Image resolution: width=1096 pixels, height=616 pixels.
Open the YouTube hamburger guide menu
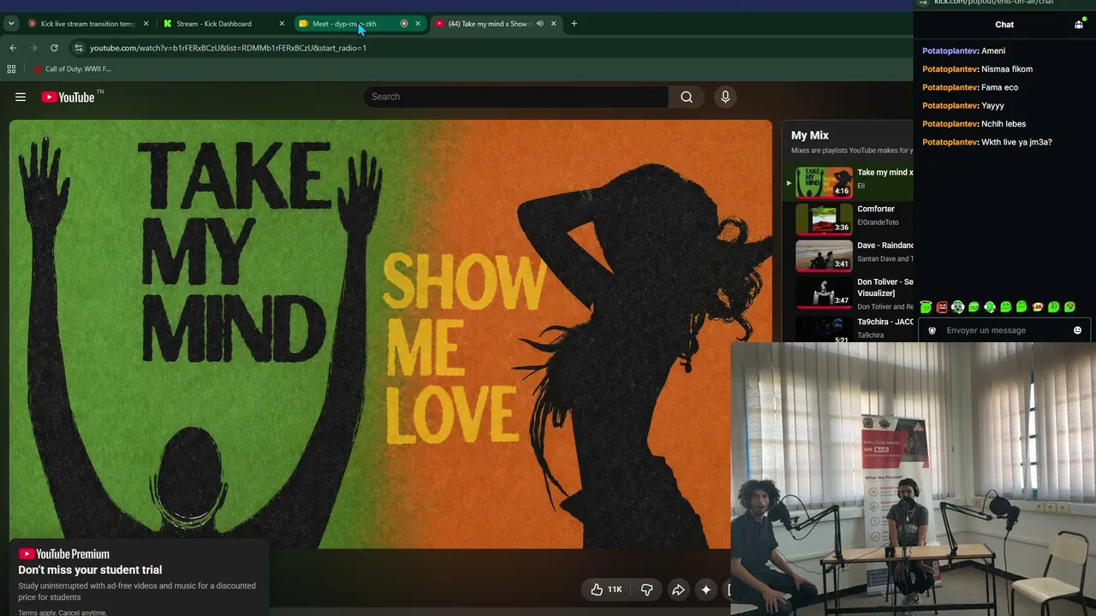coord(21,97)
